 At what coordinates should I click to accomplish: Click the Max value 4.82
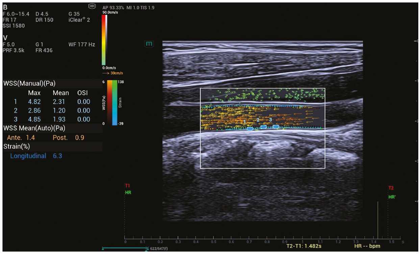pos(35,102)
